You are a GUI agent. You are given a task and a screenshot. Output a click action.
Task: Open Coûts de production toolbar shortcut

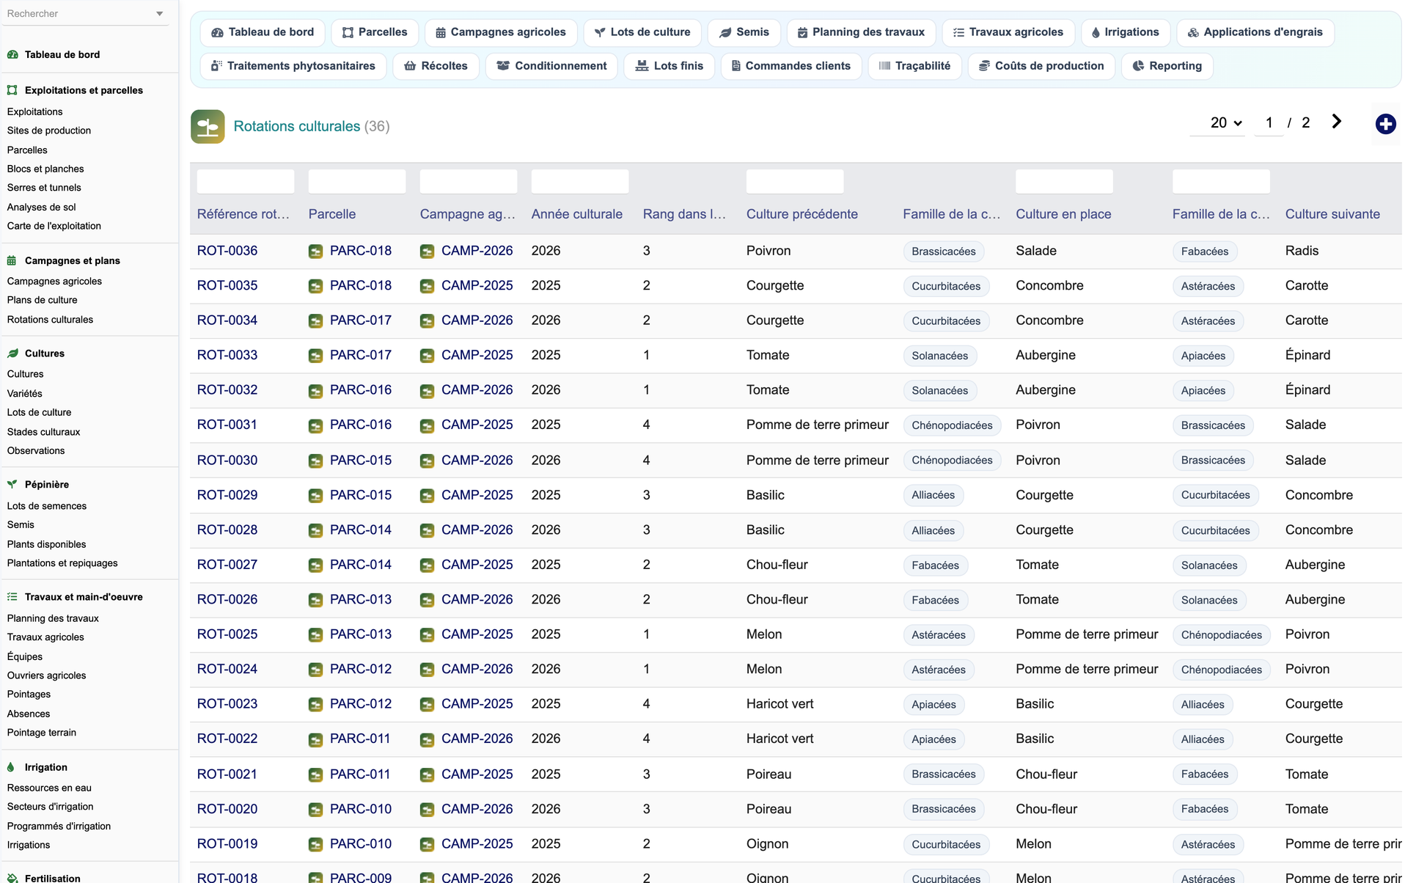[x=1041, y=66]
